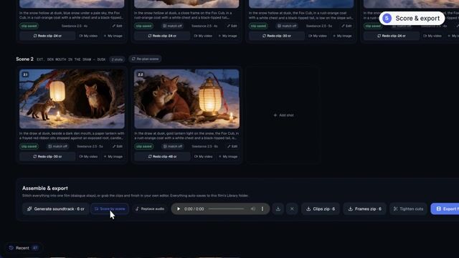
Task: Edit the 'blue snow under a pale sky' shot
Action: point(117,26)
